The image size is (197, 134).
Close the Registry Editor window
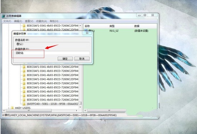(x=153, y=15)
